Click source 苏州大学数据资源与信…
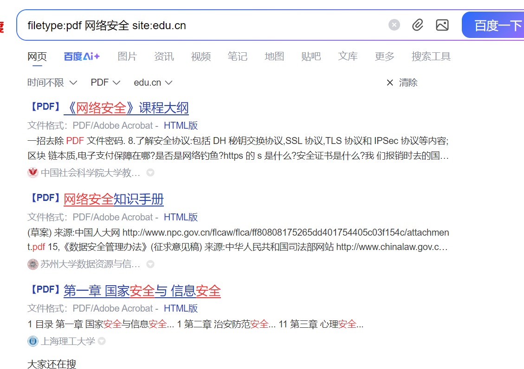 (x=90, y=264)
